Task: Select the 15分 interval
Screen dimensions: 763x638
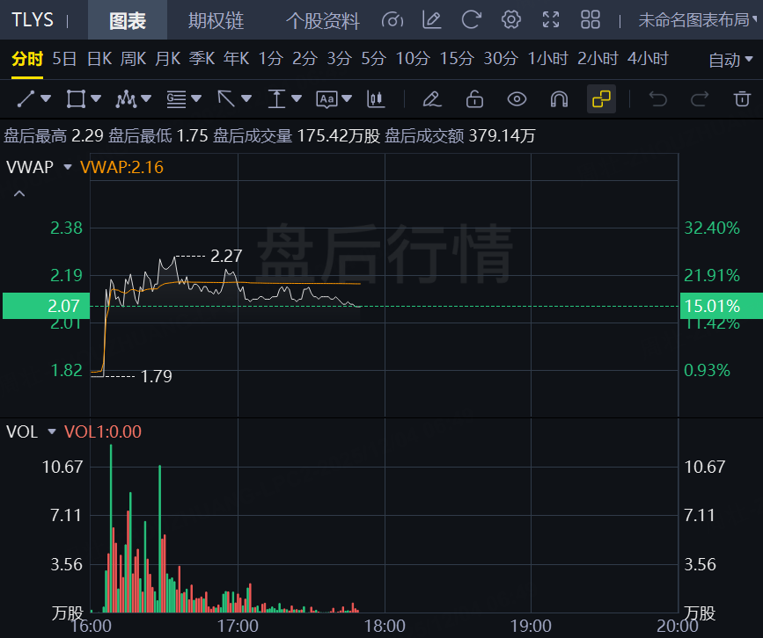Action: click(x=457, y=59)
